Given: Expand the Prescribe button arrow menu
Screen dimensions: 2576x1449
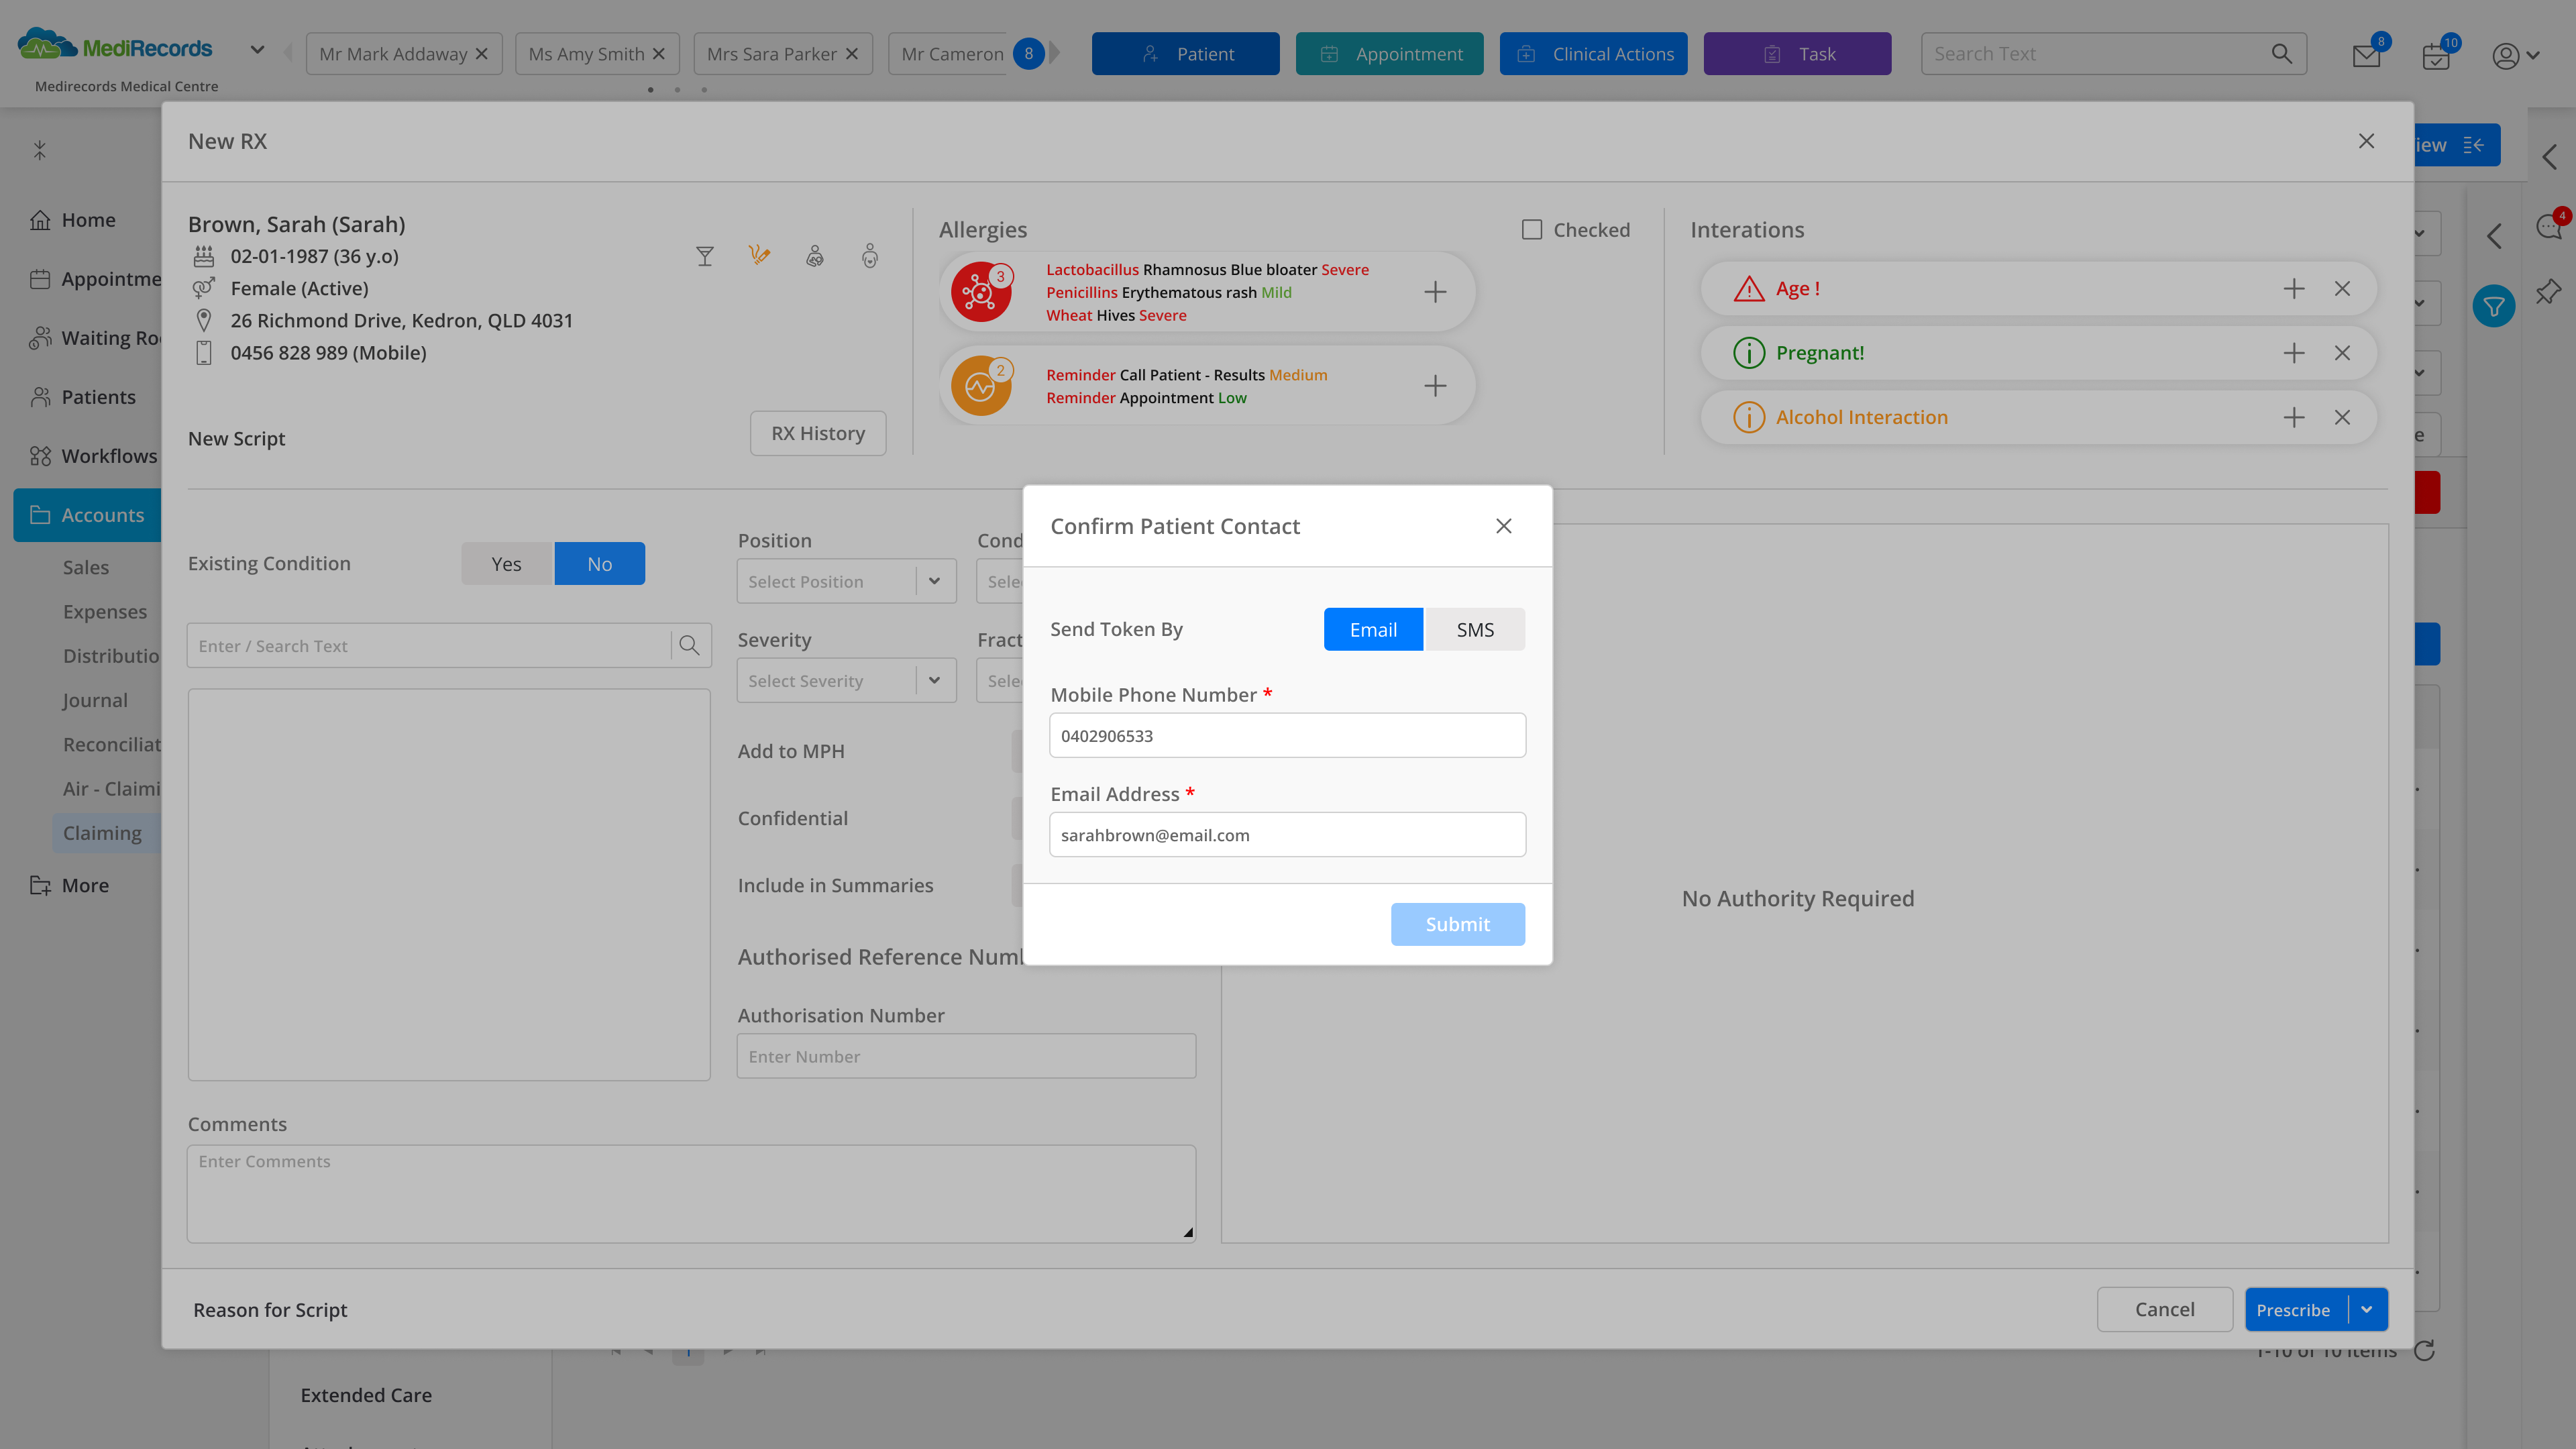Looking at the screenshot, I should coord(2366,1310).
